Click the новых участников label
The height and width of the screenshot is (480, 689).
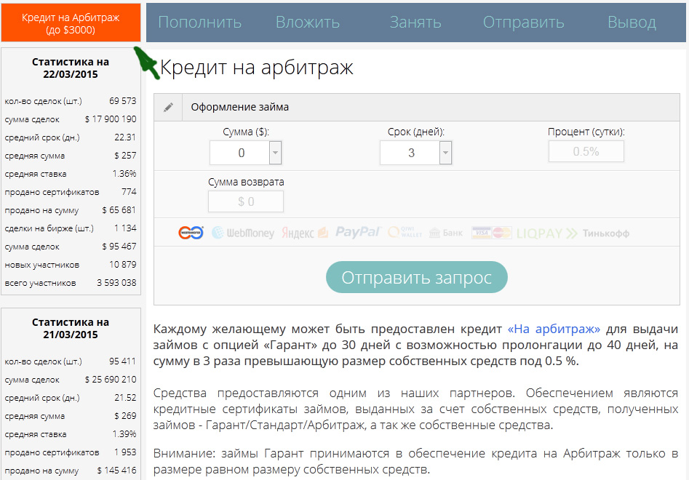pyautogui.click(x=41, y=265)
